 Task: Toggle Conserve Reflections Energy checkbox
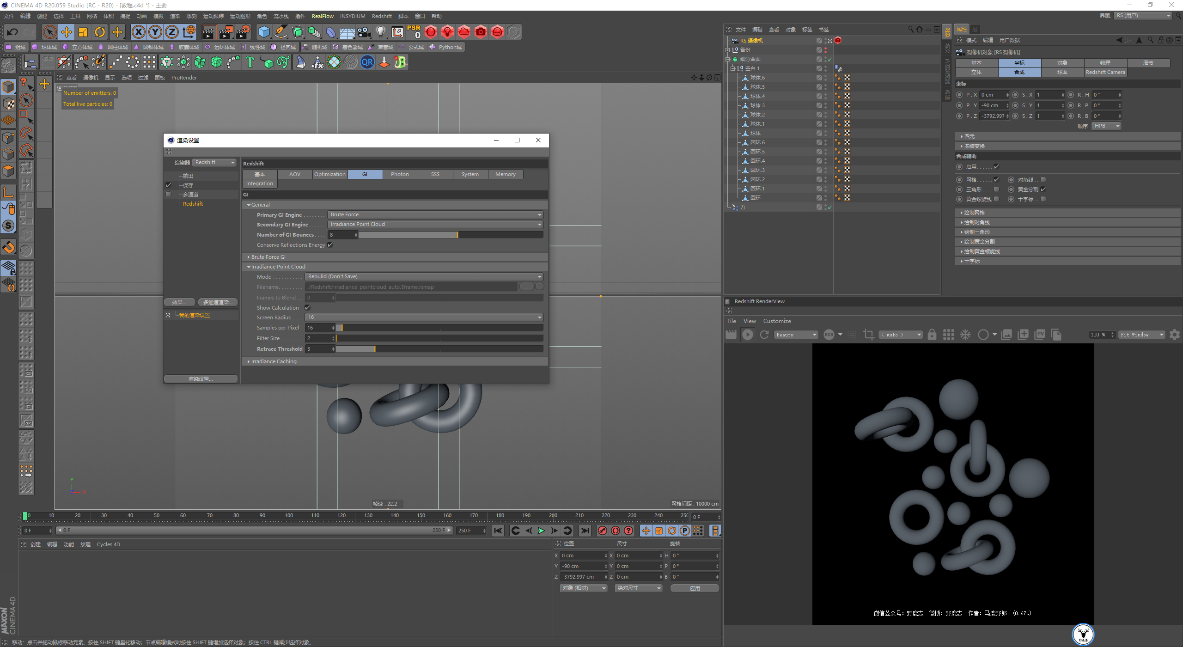(x=330, y=245)
